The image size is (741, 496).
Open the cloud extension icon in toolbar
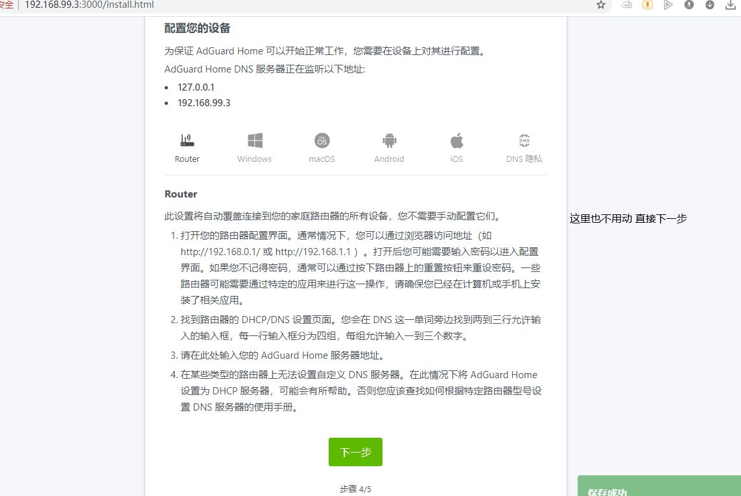(627, 5)
